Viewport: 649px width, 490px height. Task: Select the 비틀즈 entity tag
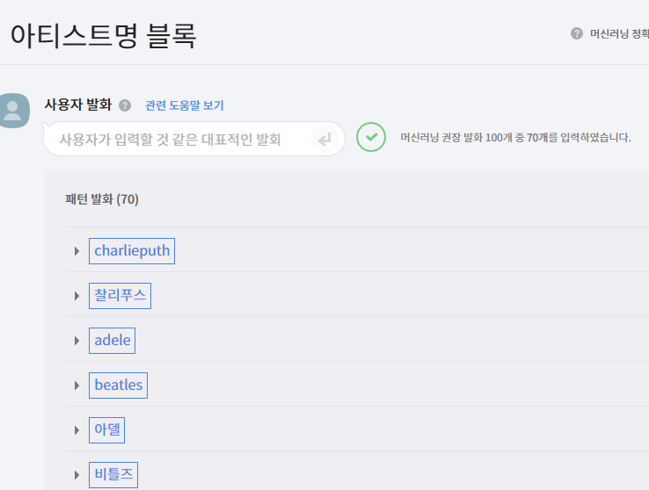pos(113,475)
